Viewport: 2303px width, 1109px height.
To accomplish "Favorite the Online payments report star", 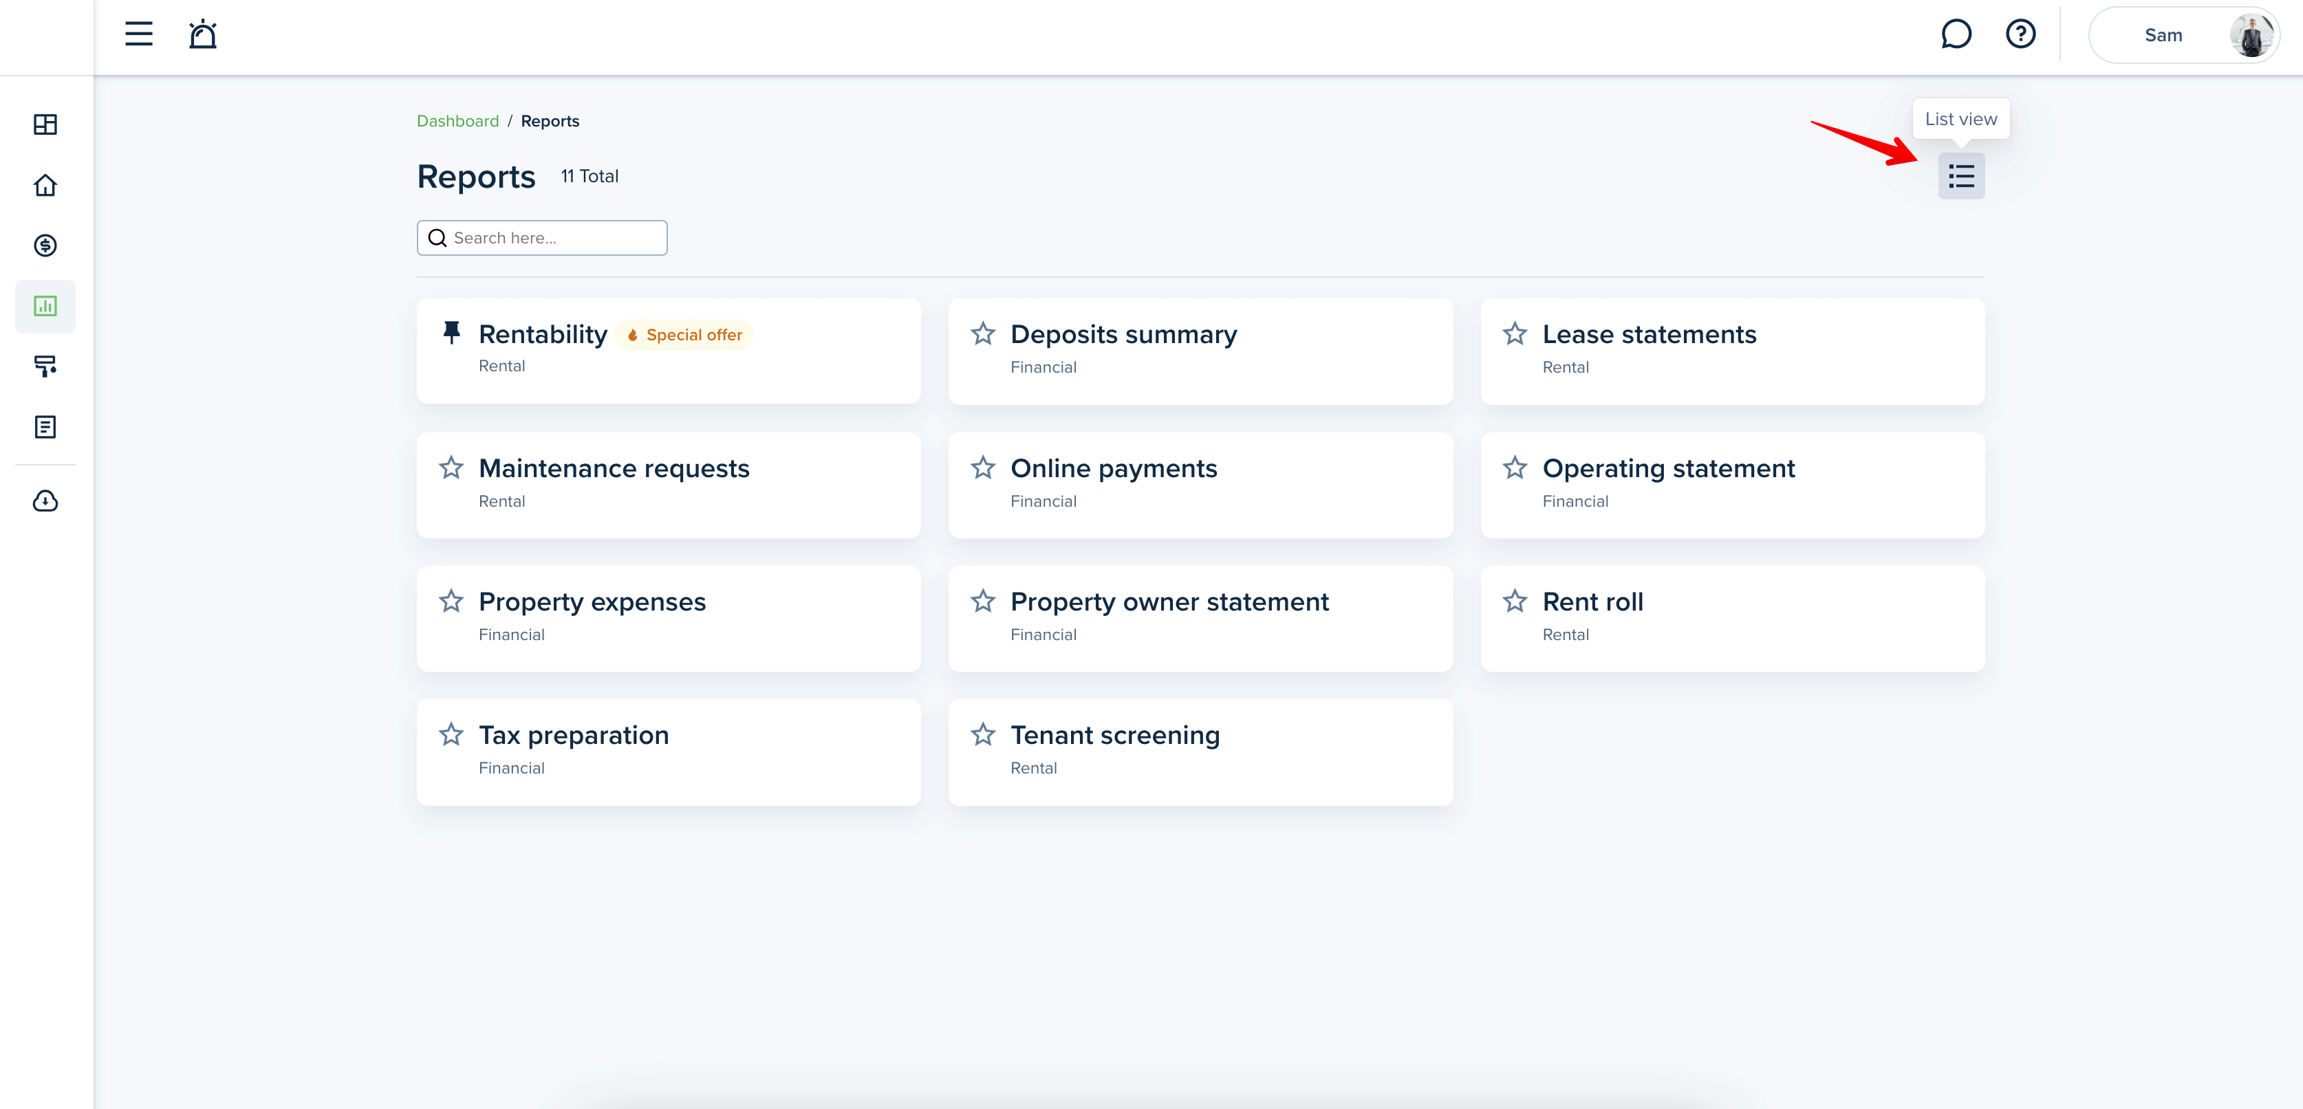I will coord(982,468).
